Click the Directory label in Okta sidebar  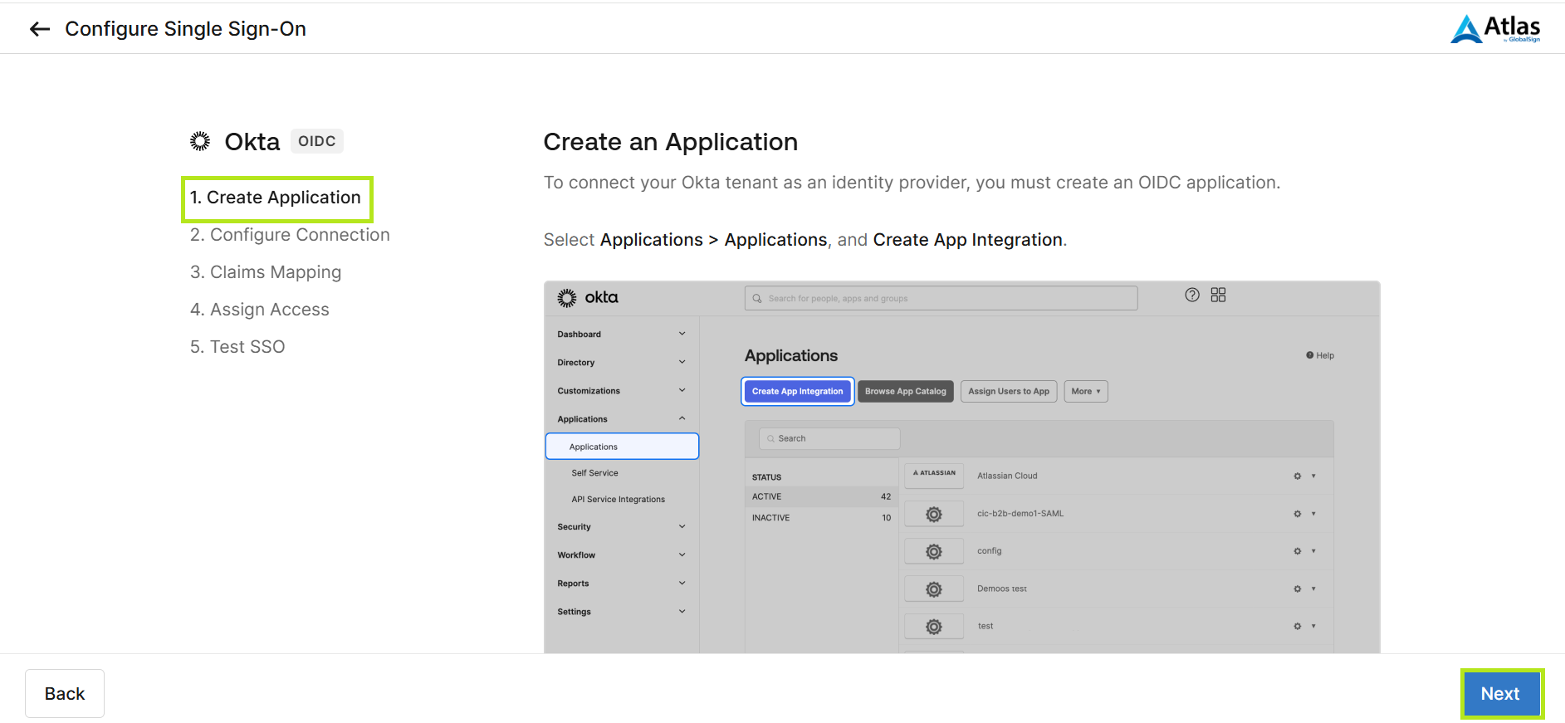576,363
